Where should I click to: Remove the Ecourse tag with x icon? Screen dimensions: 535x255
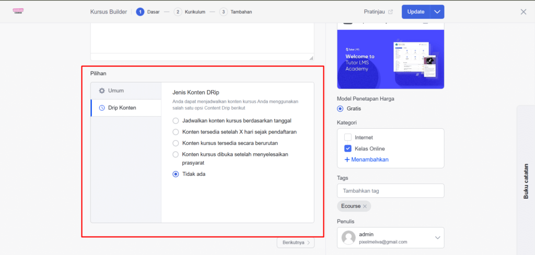click(365, 206)
